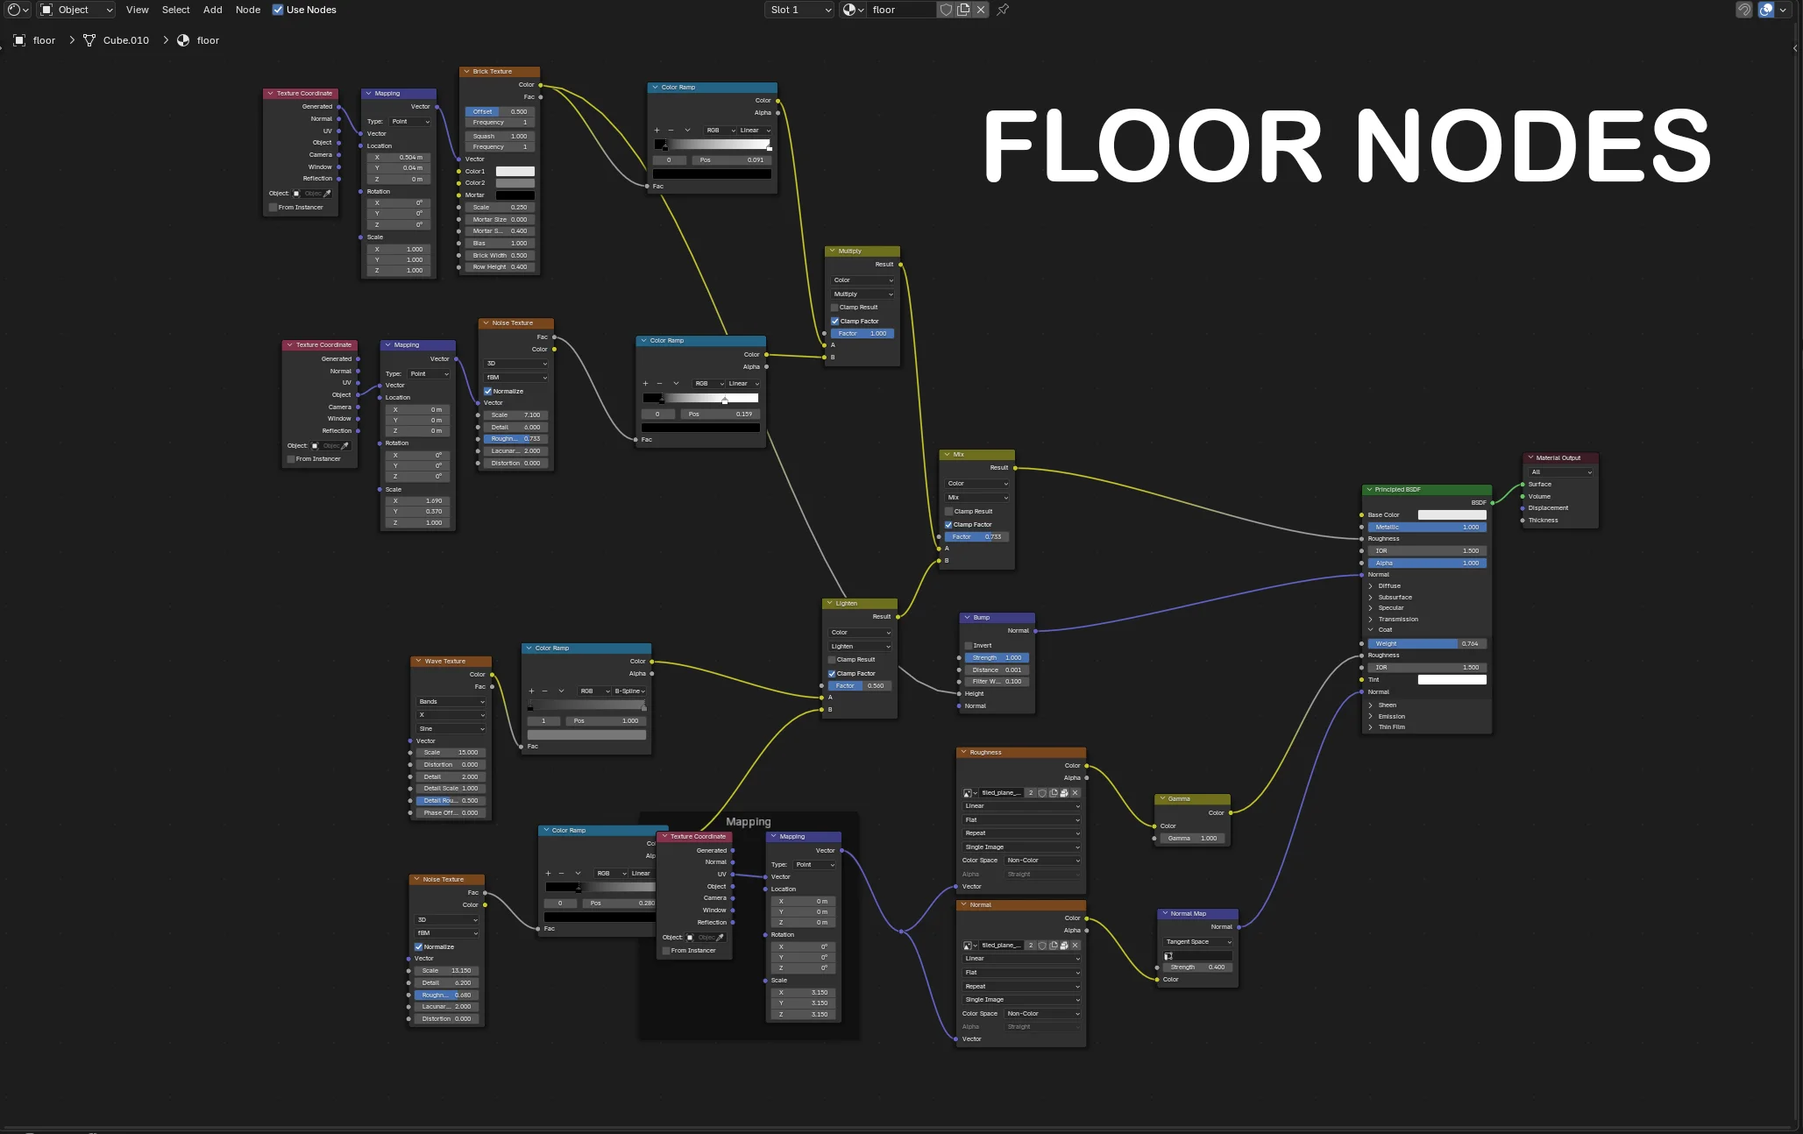Open the Node menu
The height and width of the screenshot is (1134, 1803).
pos(248,10)
